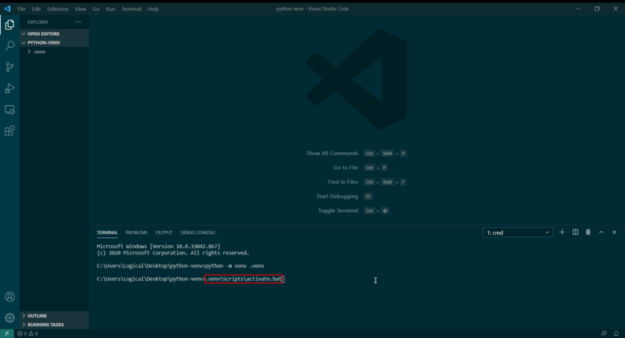Open the Help menu
Viewport: 625px width, 338px height.
pos(153,9)
